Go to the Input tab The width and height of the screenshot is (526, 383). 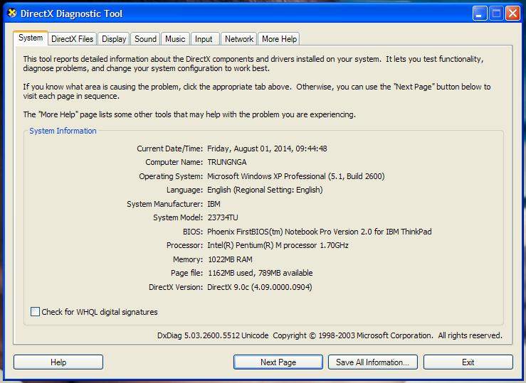click(x=204, y=39)
